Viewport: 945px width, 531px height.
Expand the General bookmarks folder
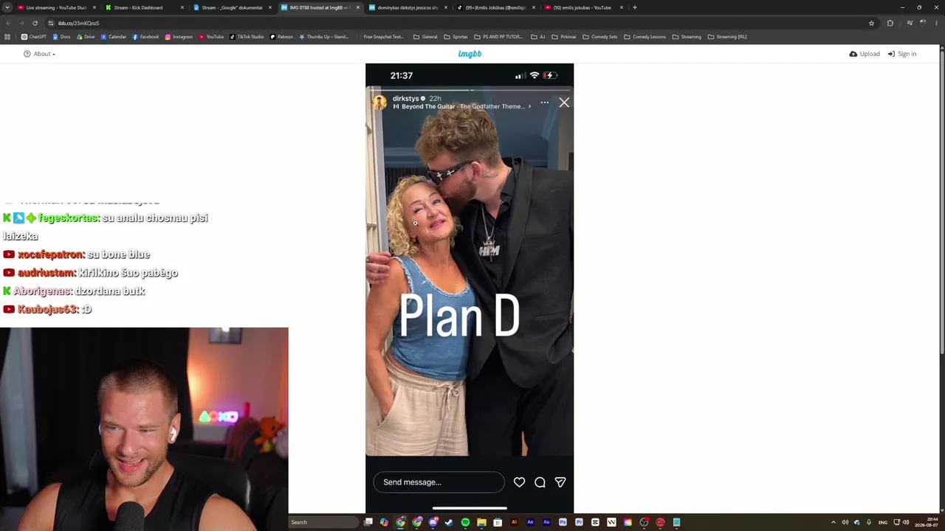425,37
